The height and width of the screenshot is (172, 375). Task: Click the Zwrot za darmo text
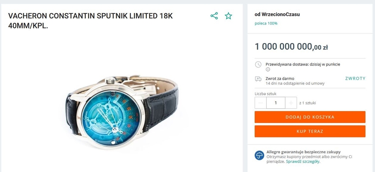pyautogui.click(x=279, y=78)
